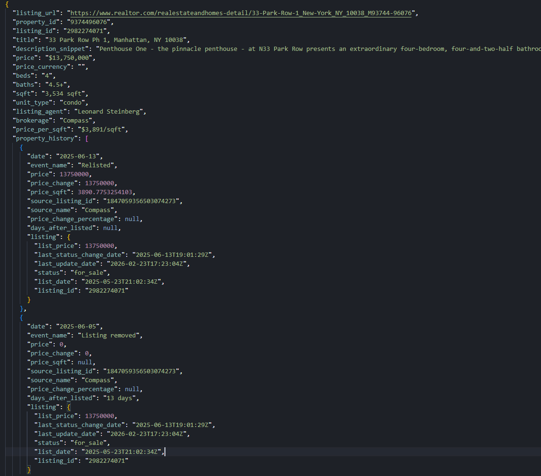
Task: Click last_status_change_date in the Listing removed entry
Action: pos(124,425)
